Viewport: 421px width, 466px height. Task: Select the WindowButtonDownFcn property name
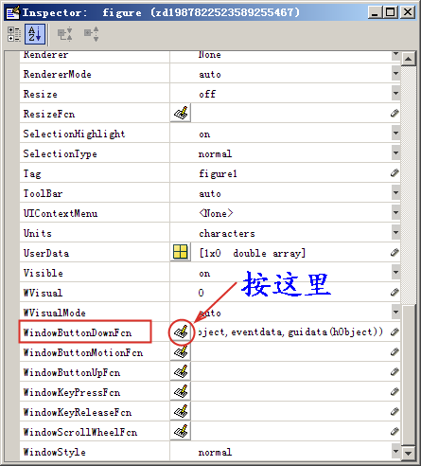tap(78, 332)
